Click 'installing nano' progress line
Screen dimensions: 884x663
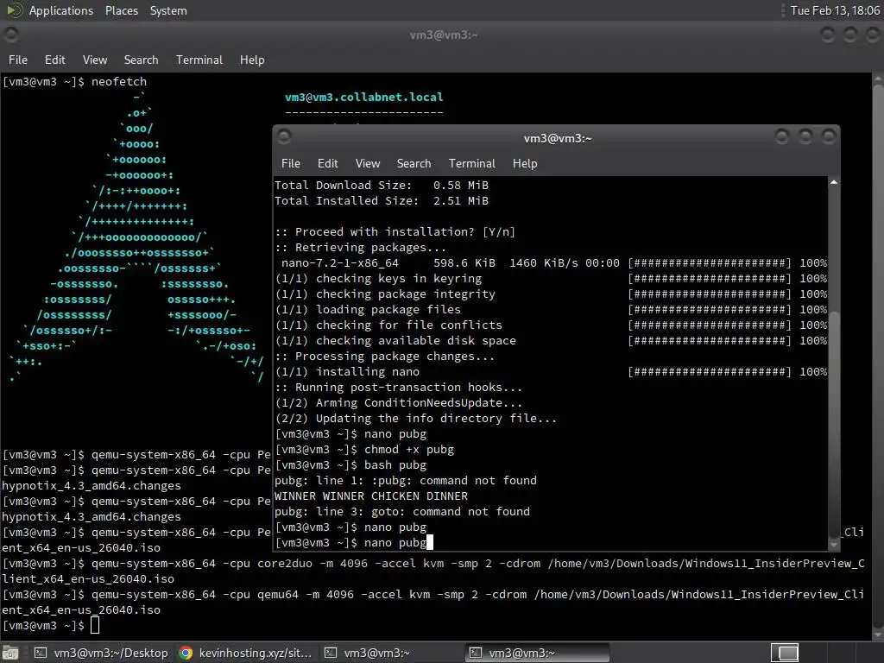pos(551,371)
